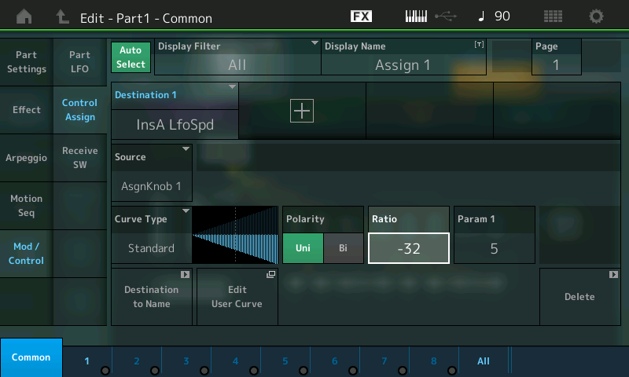Select the Ratio value -32 field
629x377 pixels.
[409, 248]
